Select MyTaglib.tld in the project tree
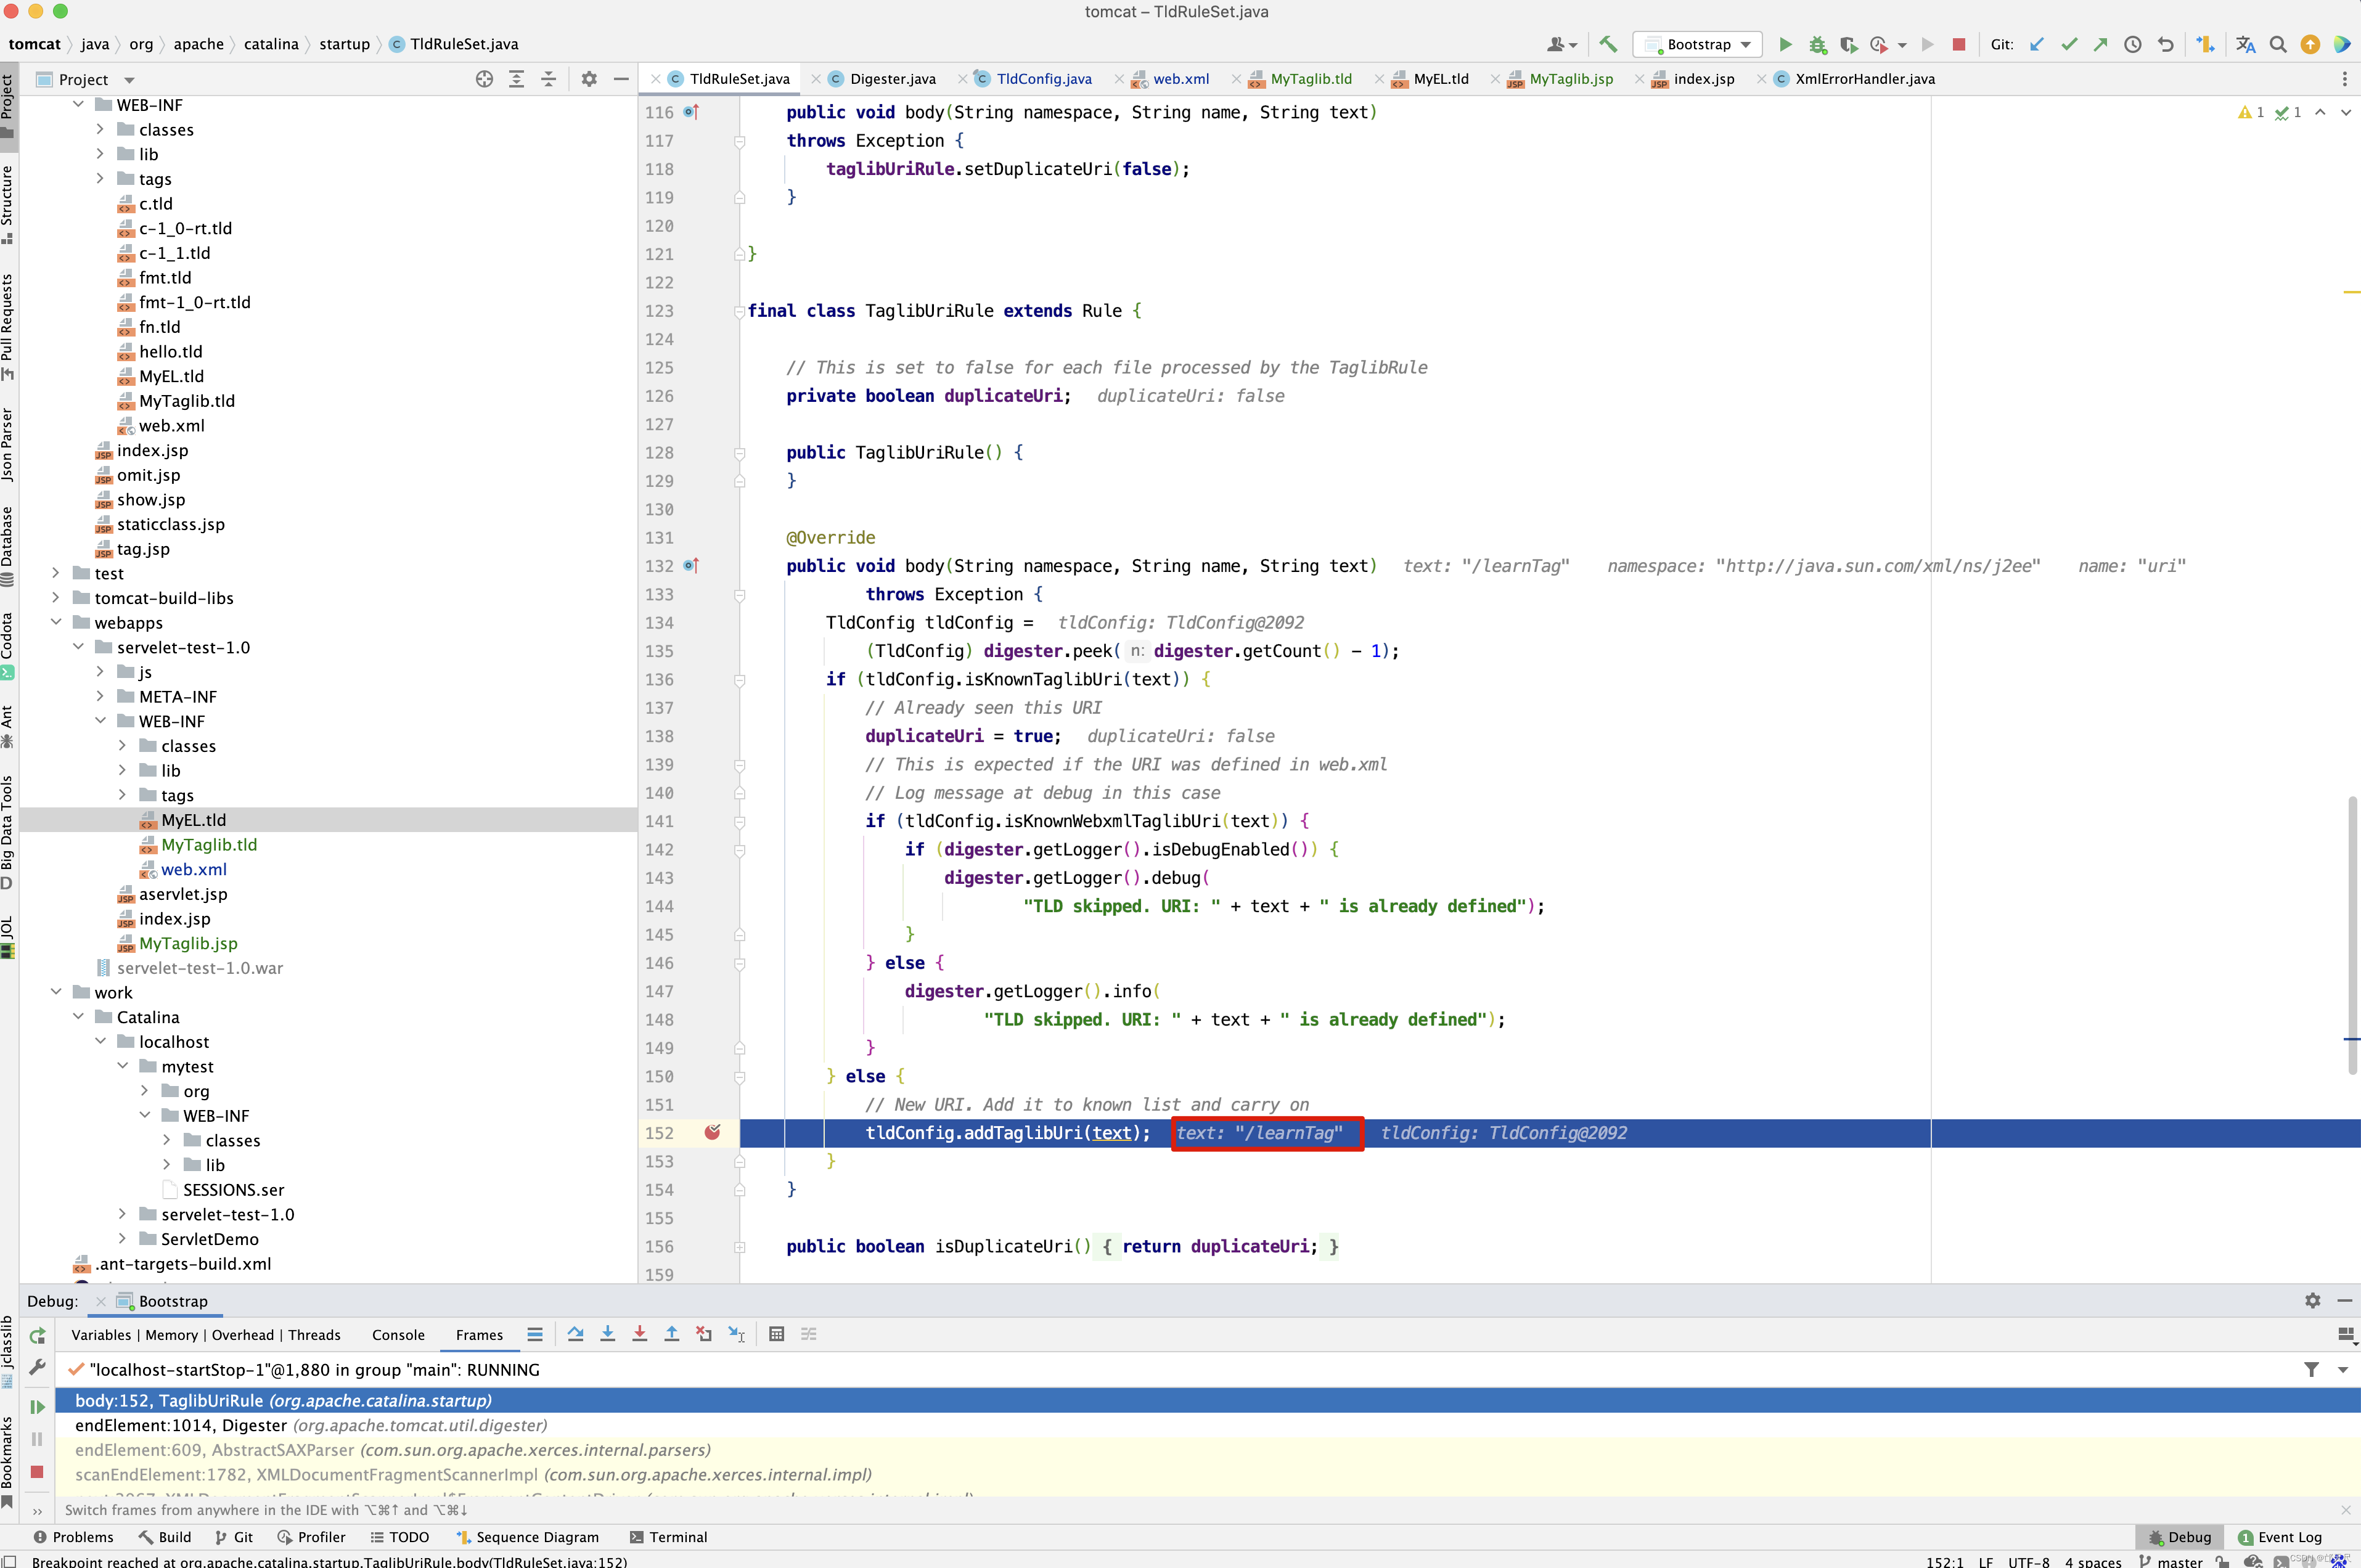This screenshot has width=2361, height=1568. (x=209, y=844)
